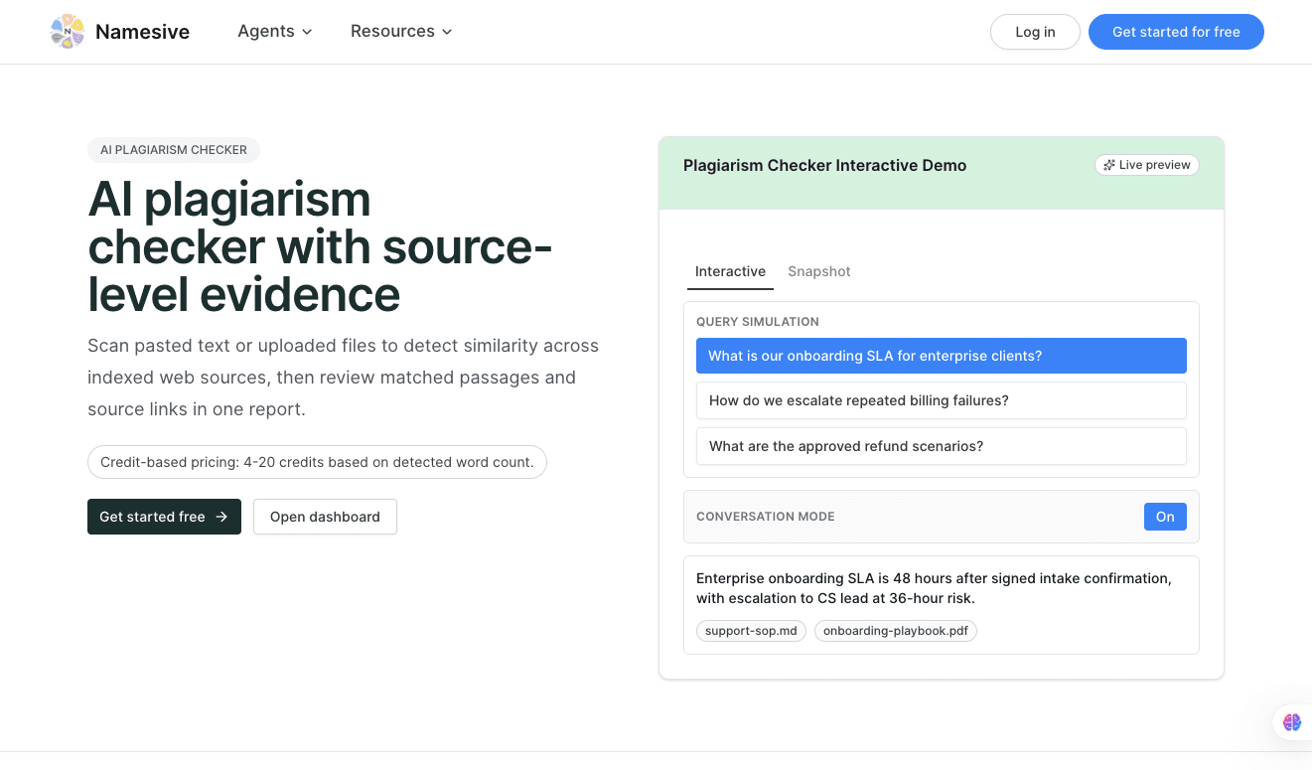Screen dimensions: 1312x770
Task: Choose the approved refund scenarios query
Action: tap(941, 446)
